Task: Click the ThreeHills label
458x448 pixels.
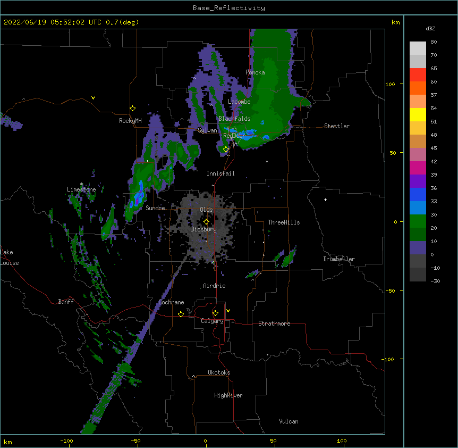Action: pyautogui.click(x=284, y=222)
